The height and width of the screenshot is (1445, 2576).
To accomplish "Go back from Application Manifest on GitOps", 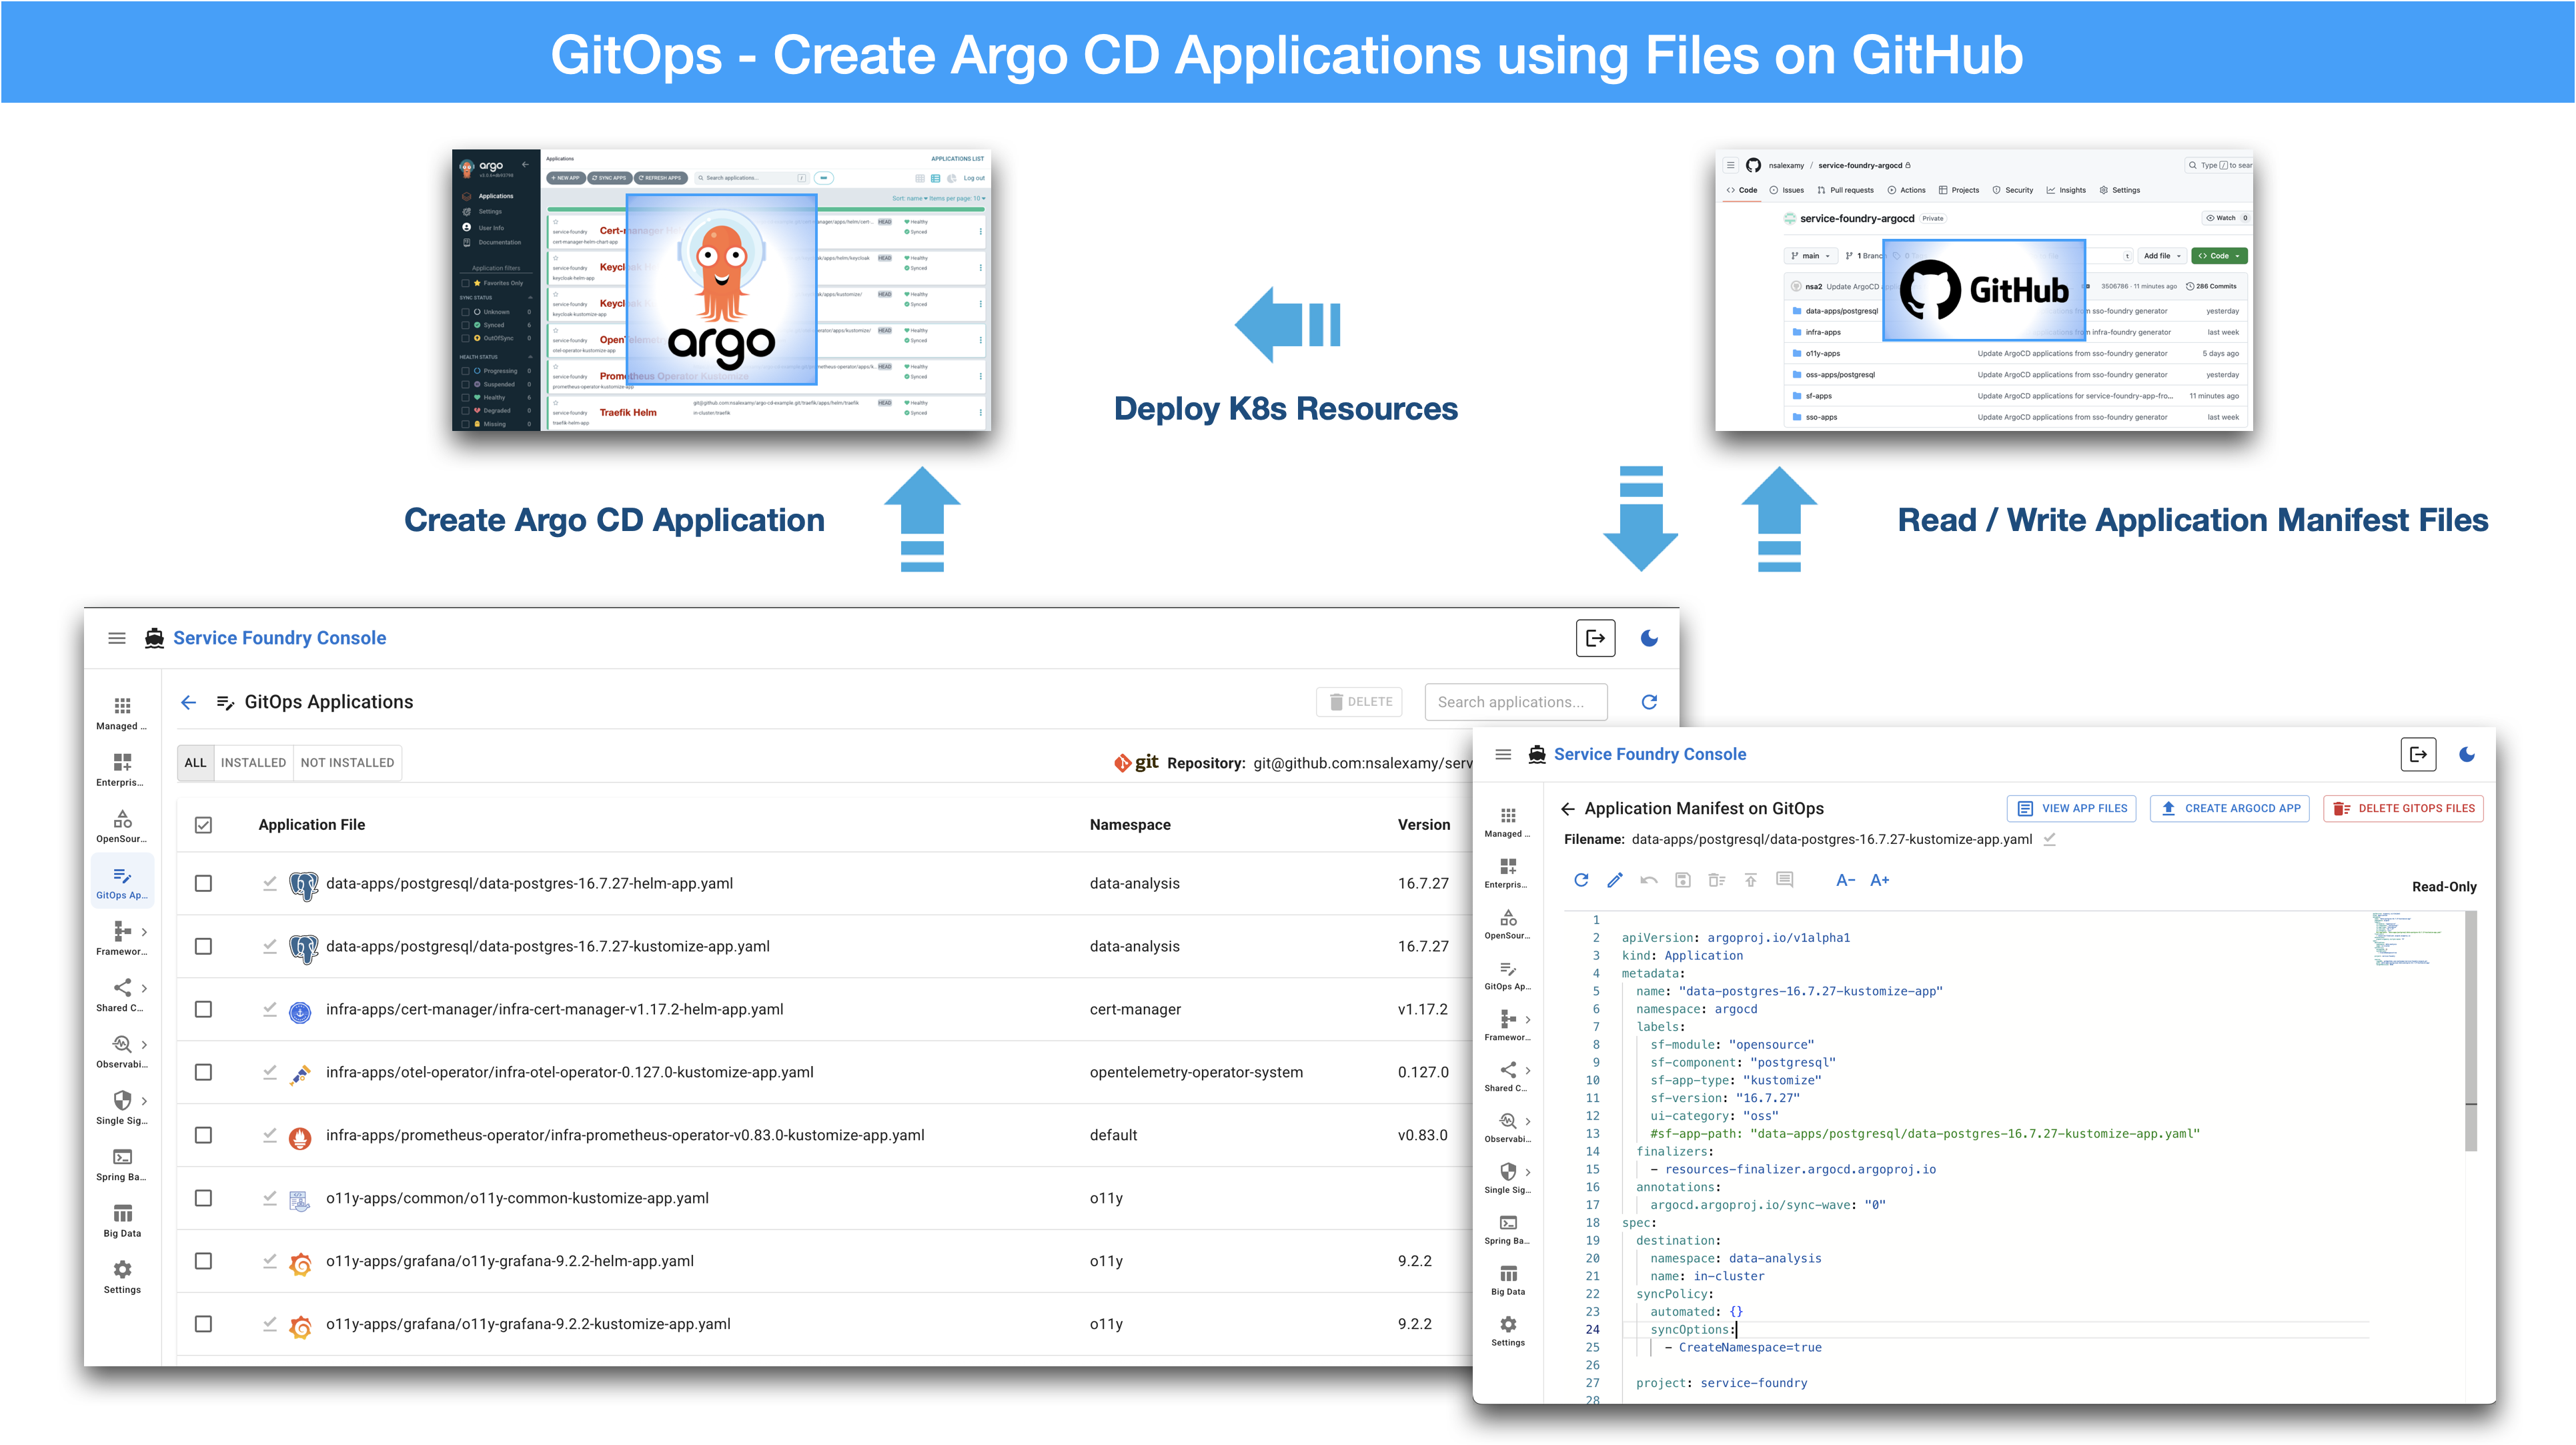I will (x=1568, y=809).
